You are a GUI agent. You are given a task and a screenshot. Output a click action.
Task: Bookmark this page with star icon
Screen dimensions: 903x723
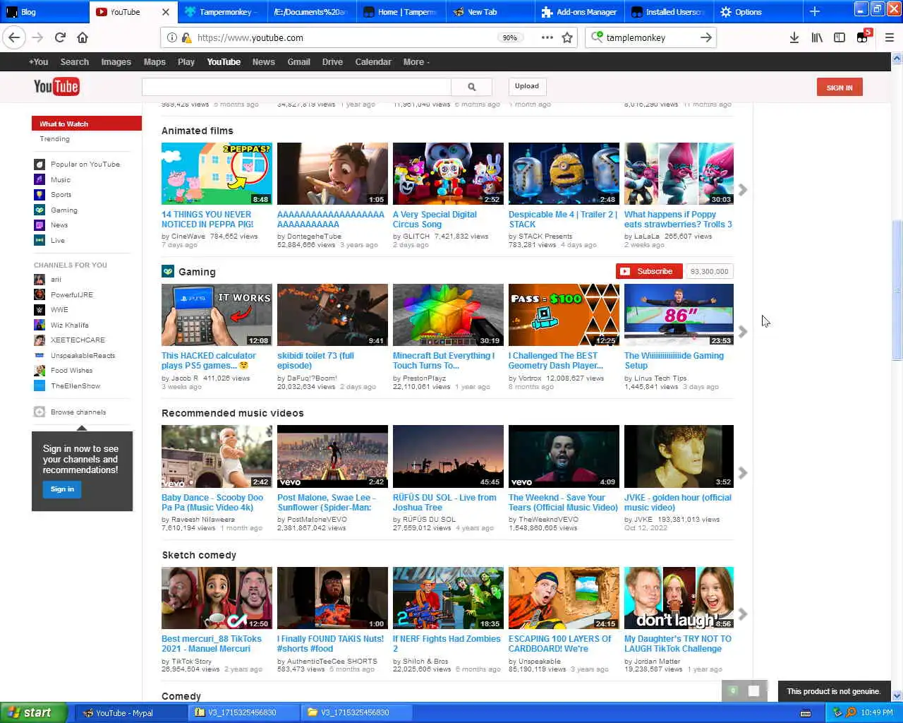click(x=567, y=37)
